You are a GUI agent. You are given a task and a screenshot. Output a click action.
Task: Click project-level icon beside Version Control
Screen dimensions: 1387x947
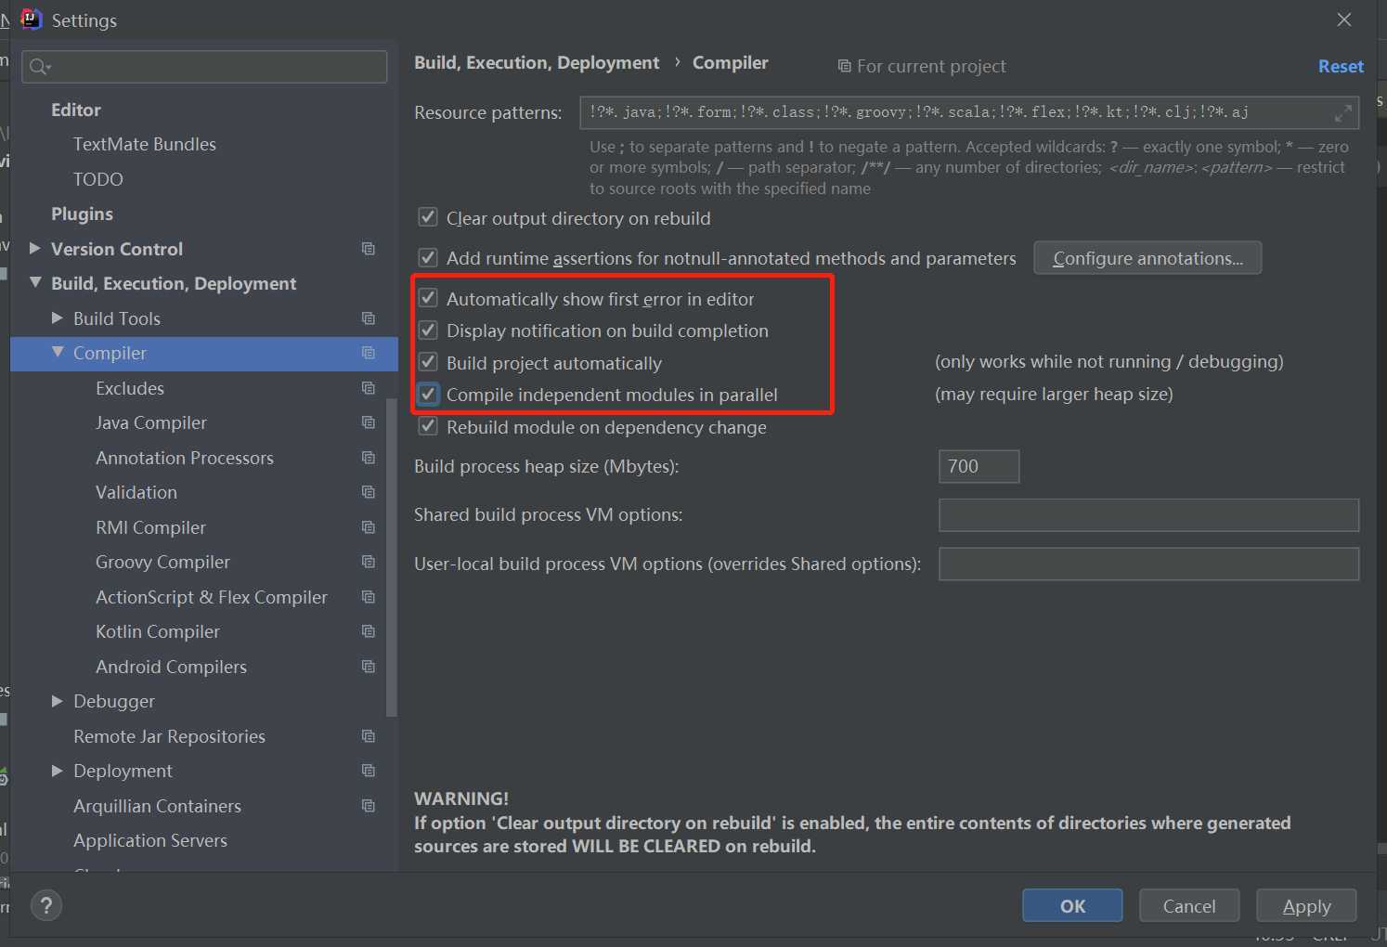[369, 249]
